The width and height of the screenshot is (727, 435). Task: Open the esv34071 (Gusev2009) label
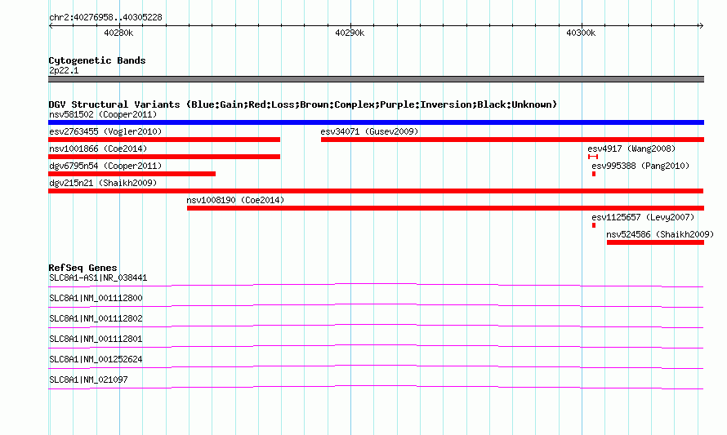[369, 131]
